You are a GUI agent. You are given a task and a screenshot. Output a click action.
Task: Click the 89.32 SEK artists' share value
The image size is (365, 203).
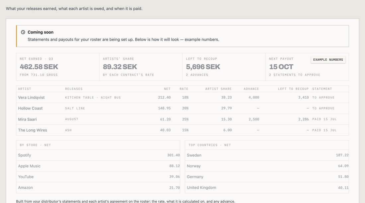tap(120, 67)
